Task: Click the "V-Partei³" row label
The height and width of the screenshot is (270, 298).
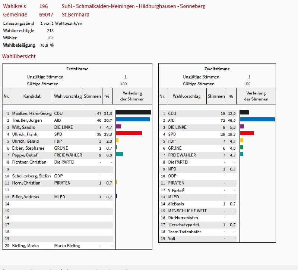Action: click(x=176, y=190)
